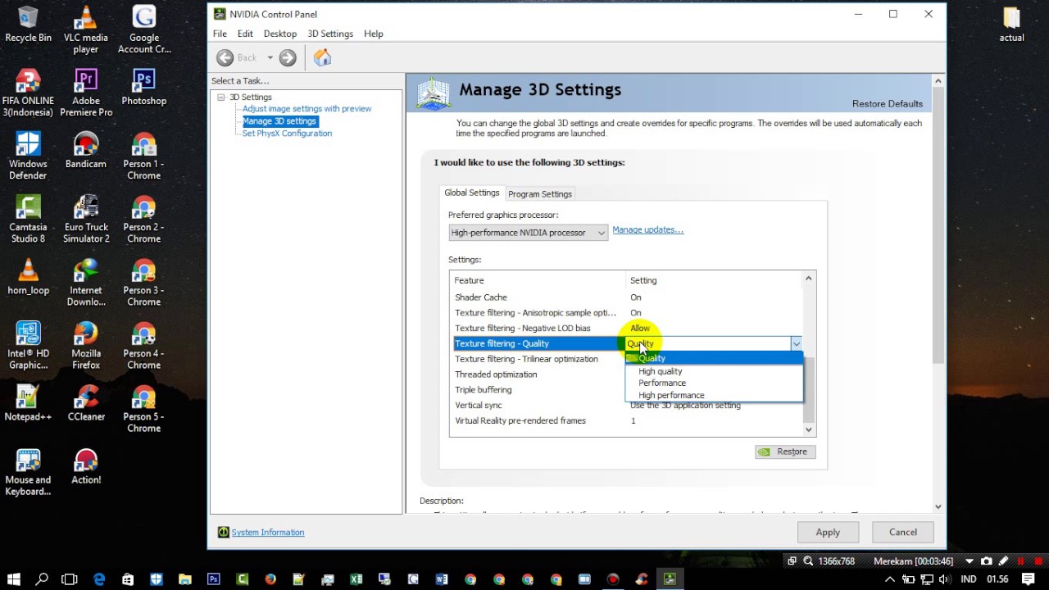
Task: Select CCleaner desktop icon
Action: 86,403
